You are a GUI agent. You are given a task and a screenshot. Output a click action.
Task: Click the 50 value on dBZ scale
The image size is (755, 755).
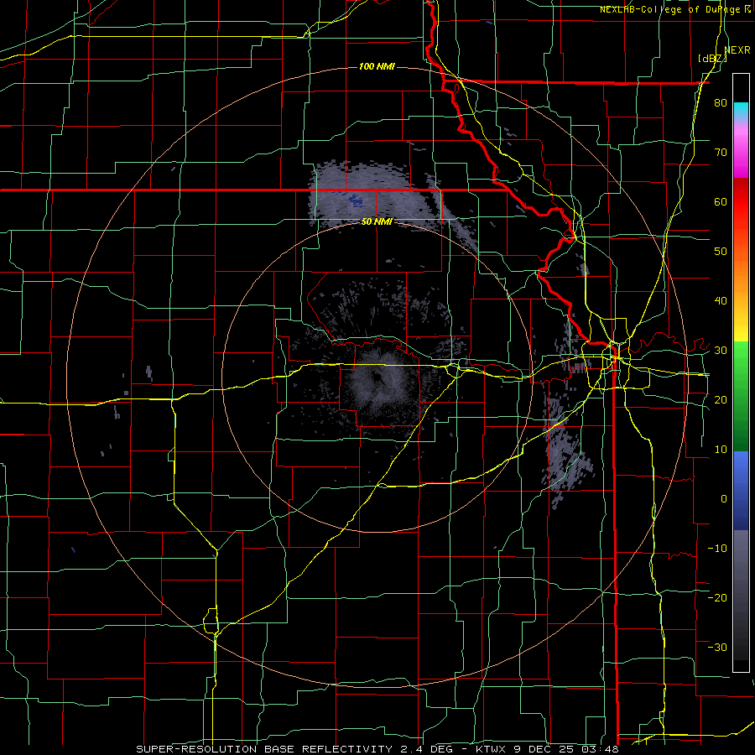click(721, 252)
